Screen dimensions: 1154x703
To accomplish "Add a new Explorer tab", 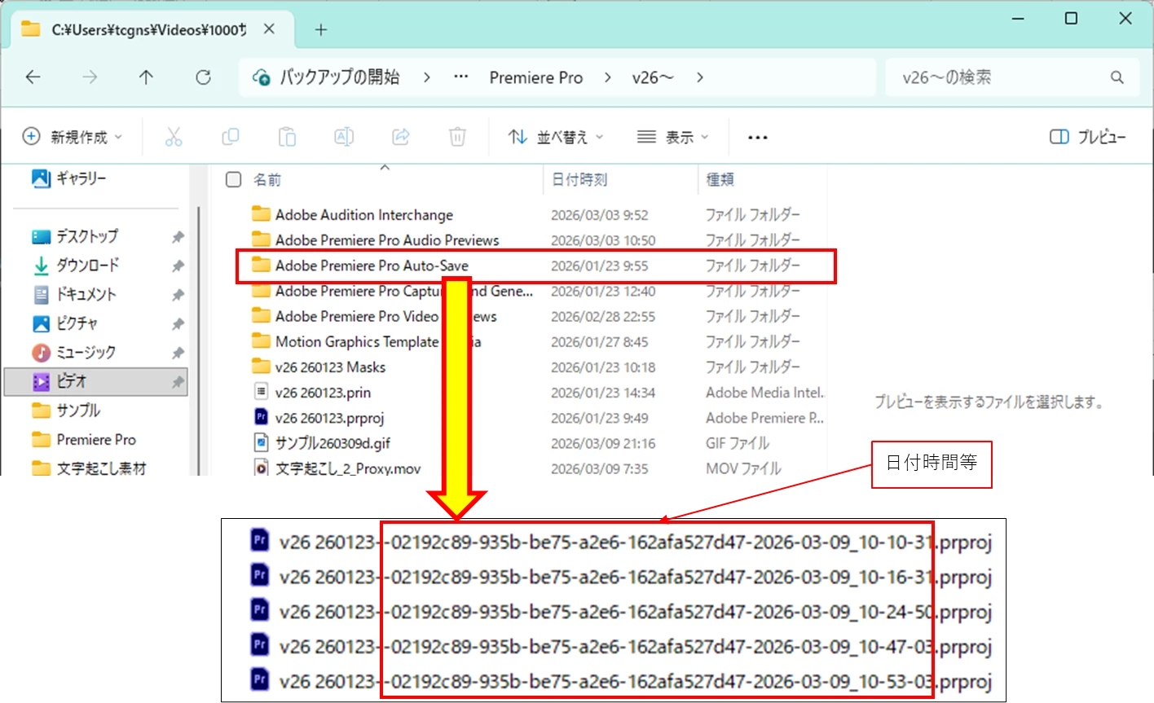I will click(x=321, y=30).
